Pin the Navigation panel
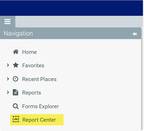This screenshot has width=144, height=131. [135, 34]
